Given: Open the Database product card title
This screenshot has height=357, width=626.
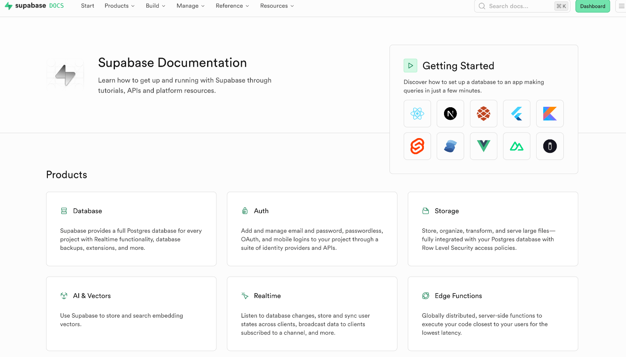Looking at the screenshot, I should pyautogui.click(x=88, y=211).
